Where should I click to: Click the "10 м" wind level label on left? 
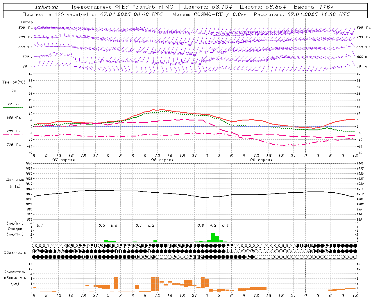pos(28,66)
